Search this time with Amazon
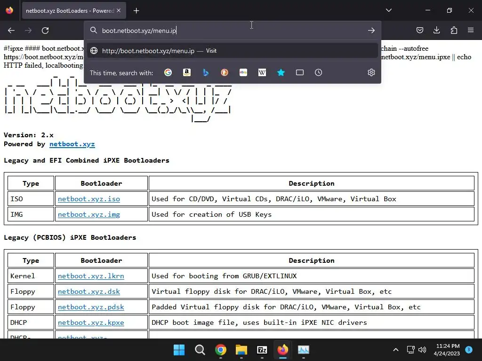 click(x=186, y=72)
